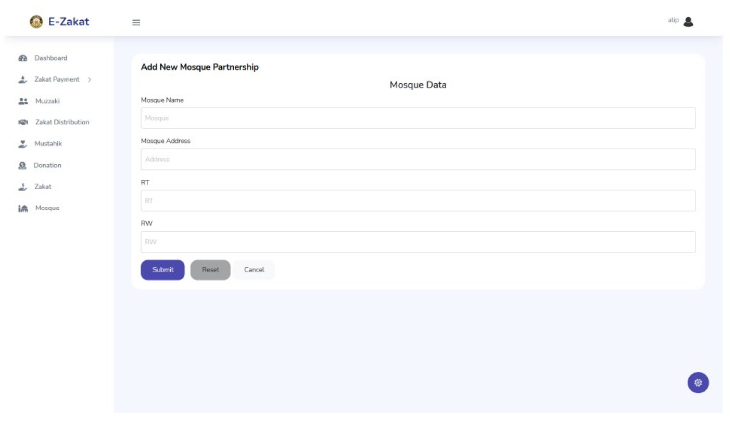This screenshot has height=424, width=734.
Task: Select the Muzzaki sidebar icon
Action: [22, 101]
